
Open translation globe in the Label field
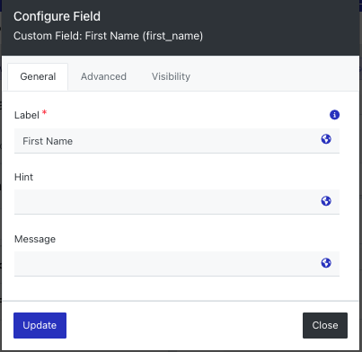pos(326,139)
